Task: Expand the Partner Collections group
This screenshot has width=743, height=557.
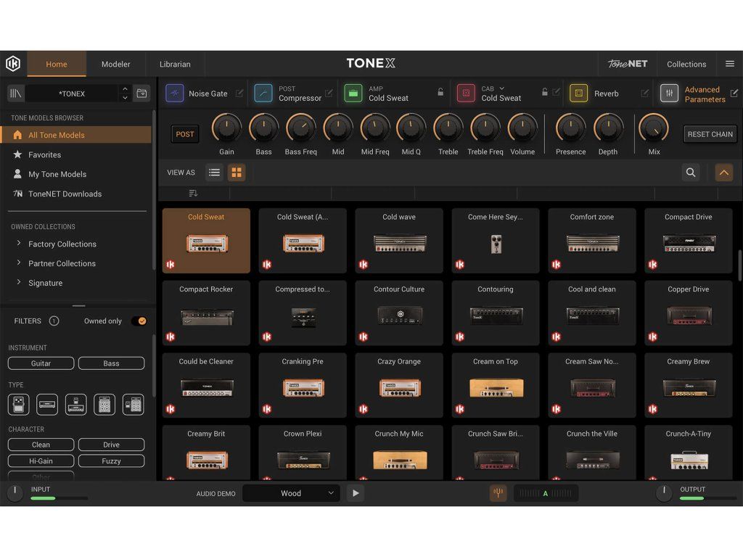Action: [19, 263]
